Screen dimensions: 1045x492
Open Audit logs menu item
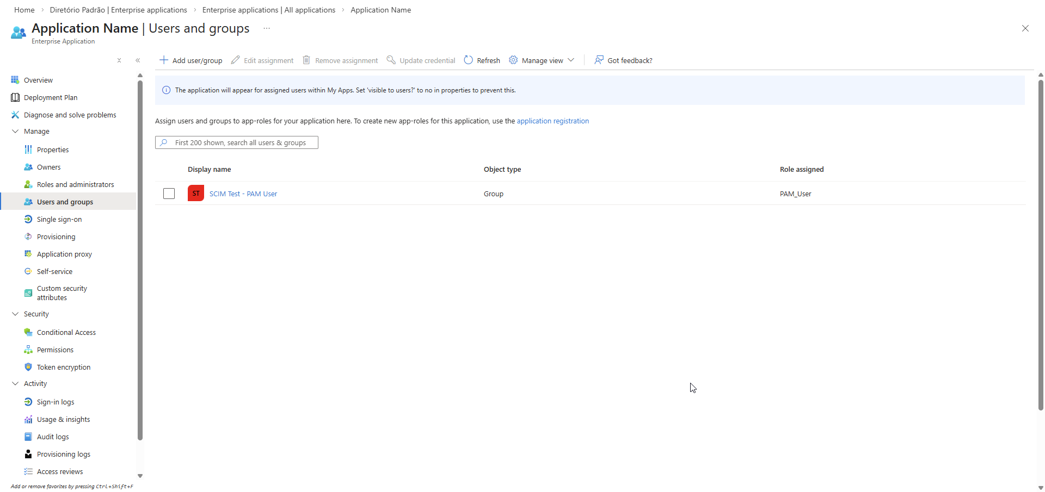tap(53, 437)
